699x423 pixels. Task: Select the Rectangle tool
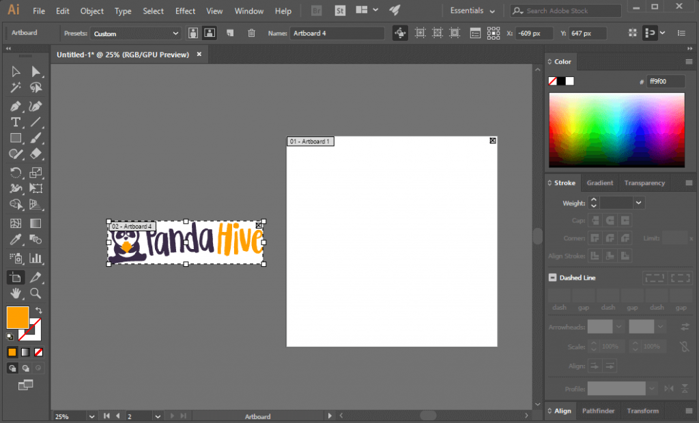[15, 138]
